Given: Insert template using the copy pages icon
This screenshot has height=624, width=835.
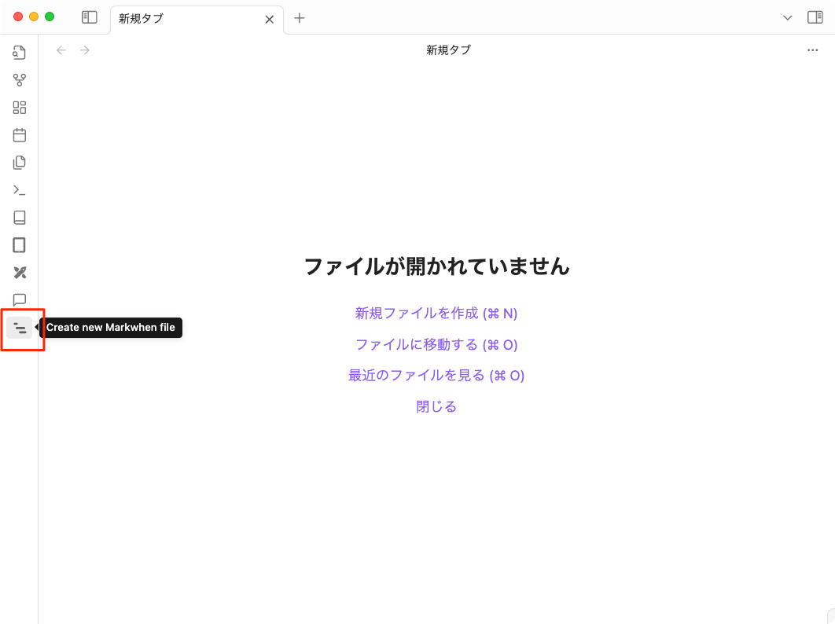Looking at the screenshot, I should [19, 163].
